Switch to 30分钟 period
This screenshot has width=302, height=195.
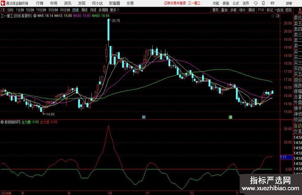(x=53, y=10)
